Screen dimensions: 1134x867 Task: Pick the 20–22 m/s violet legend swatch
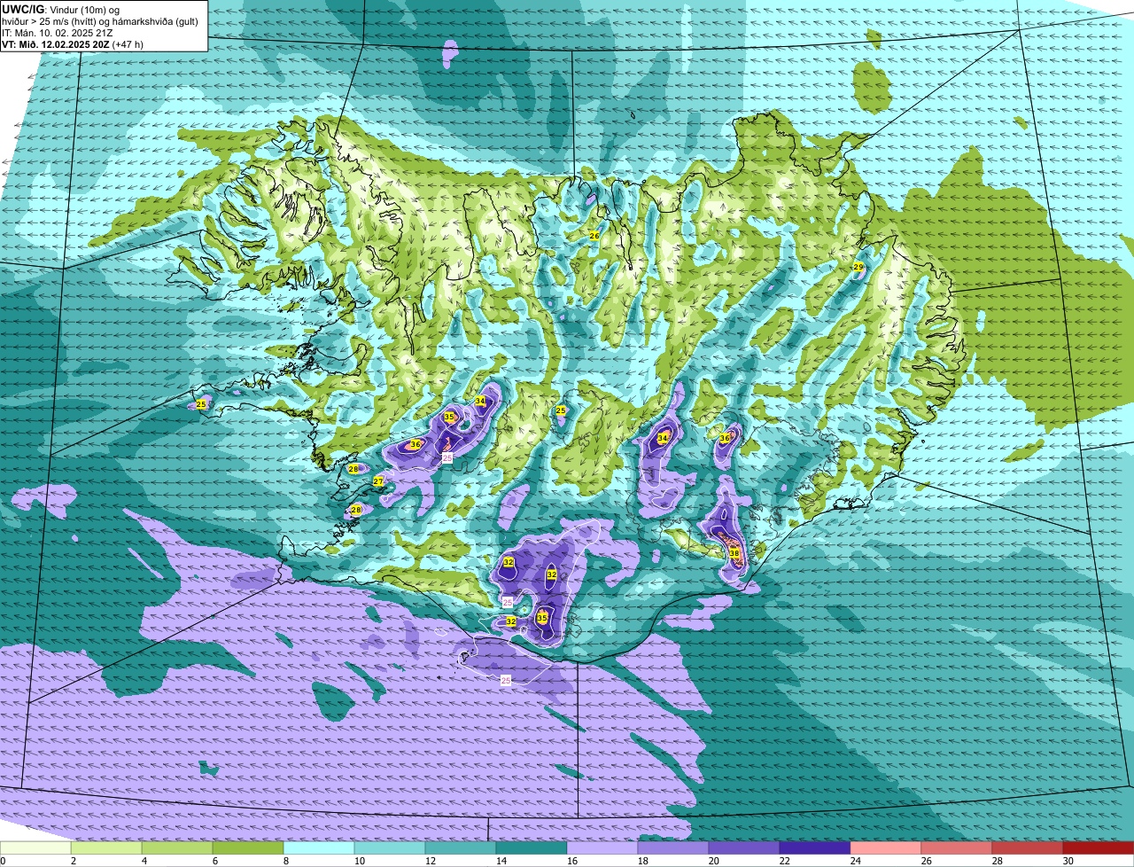click(x=744, y=847)
